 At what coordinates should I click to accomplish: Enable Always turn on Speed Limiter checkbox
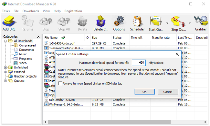(x=60, y=83)
